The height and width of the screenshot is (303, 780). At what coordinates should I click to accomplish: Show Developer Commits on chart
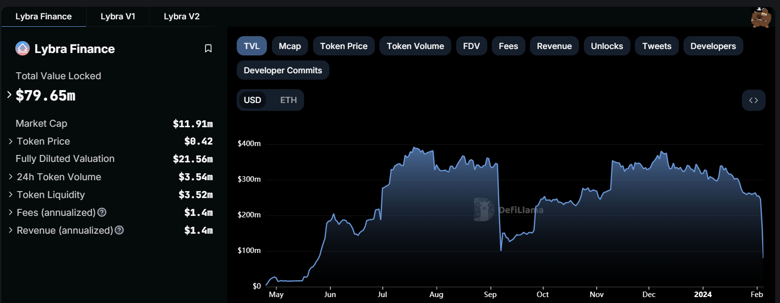click(x=283, y=70)
